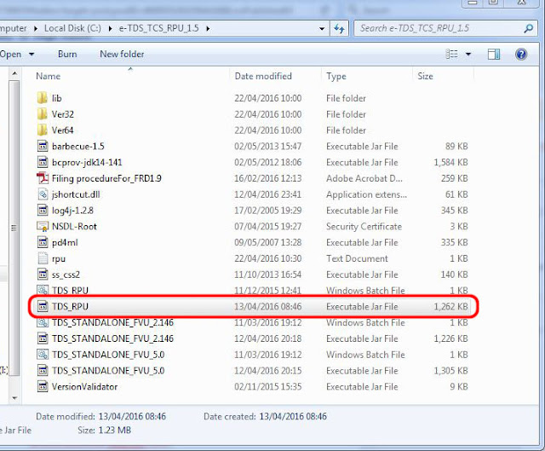Click the bcprov-jdk14-141 jar icon
545x451 pixels.
coord(43,162)
